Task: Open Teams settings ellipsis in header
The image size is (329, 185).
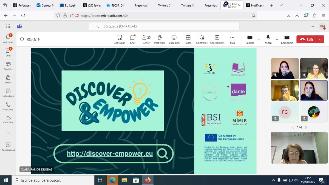Action: 312,26
